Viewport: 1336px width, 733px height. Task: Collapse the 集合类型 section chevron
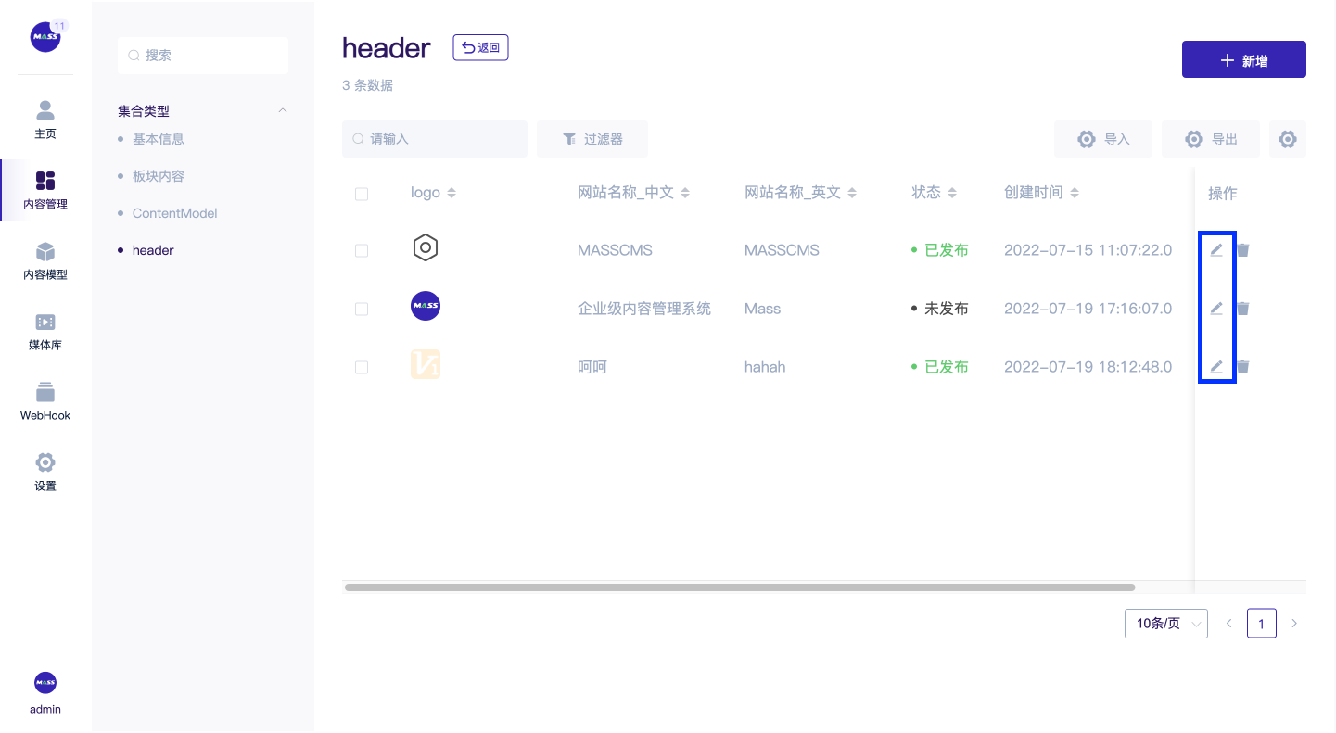click(283, 111)
